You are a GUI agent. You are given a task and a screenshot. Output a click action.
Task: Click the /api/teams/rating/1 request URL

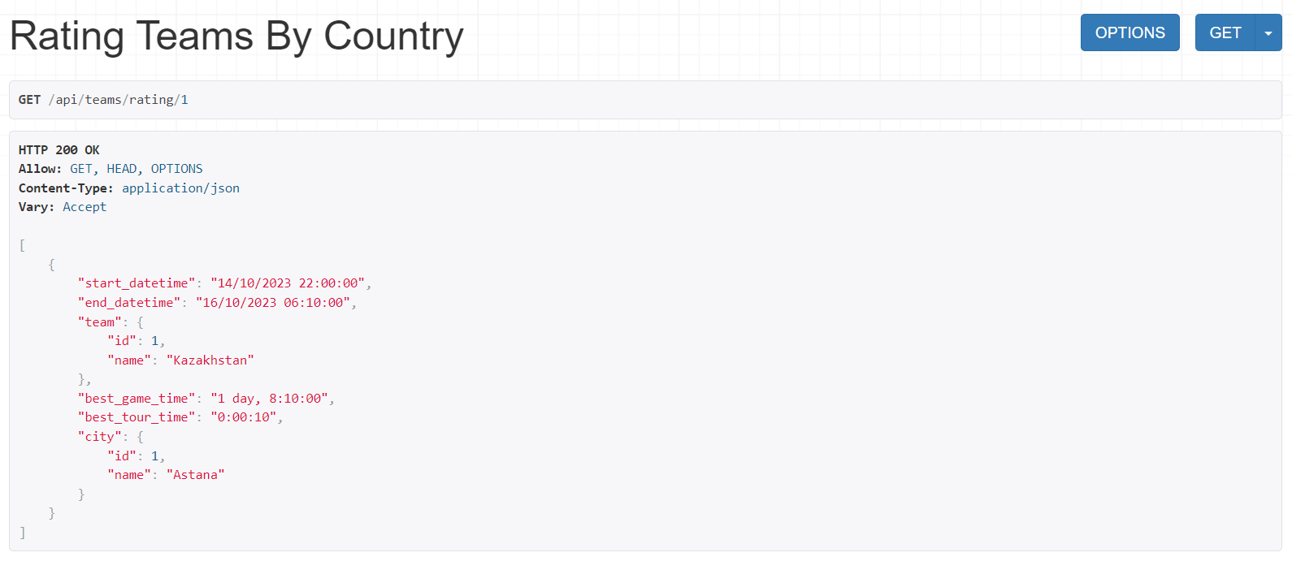pyautogui.click(x=119, y=100)
